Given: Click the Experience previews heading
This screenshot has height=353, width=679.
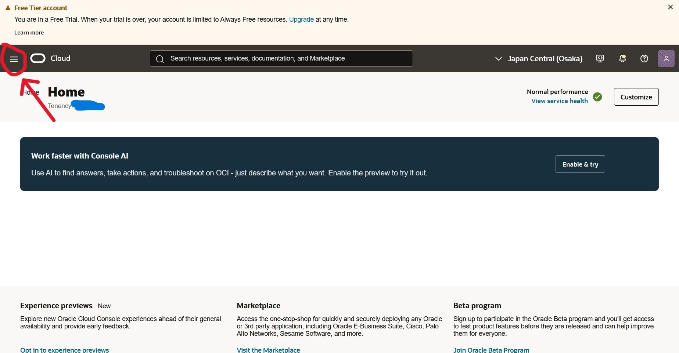Looking at the screenshot, I should pos(56,306).
